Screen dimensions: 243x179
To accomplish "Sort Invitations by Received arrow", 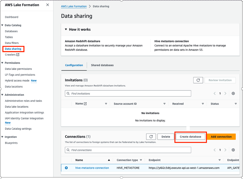I will point(203,104).
